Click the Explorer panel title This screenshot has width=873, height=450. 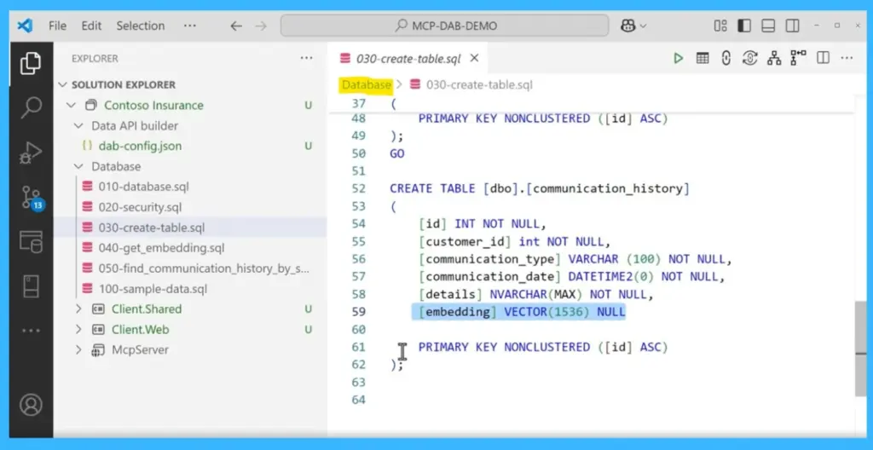[95, 59]
